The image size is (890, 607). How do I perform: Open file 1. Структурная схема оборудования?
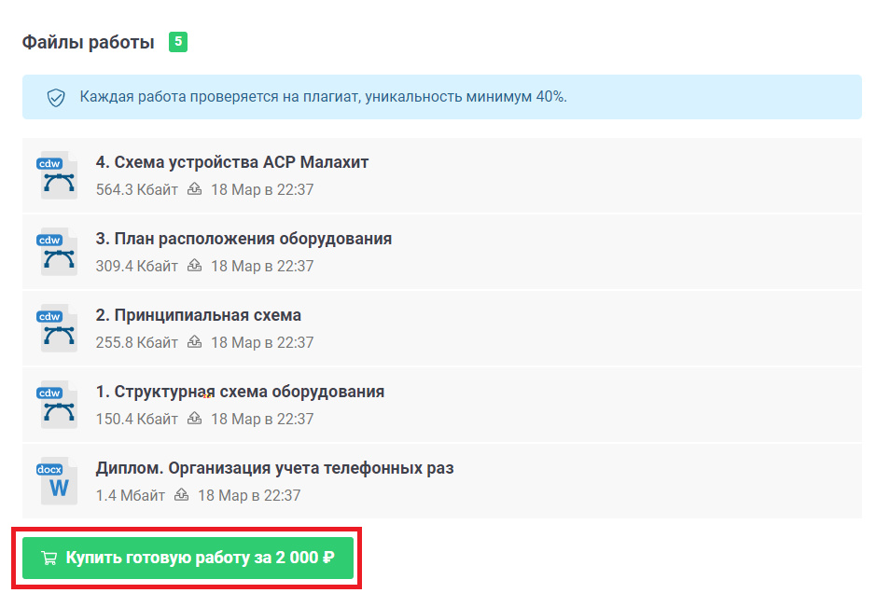coord(240,392)
